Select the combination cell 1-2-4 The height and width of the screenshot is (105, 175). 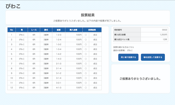59,40
